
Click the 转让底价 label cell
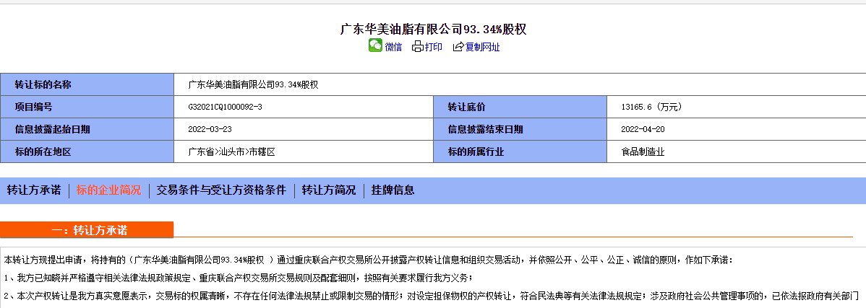coord(520,107)
